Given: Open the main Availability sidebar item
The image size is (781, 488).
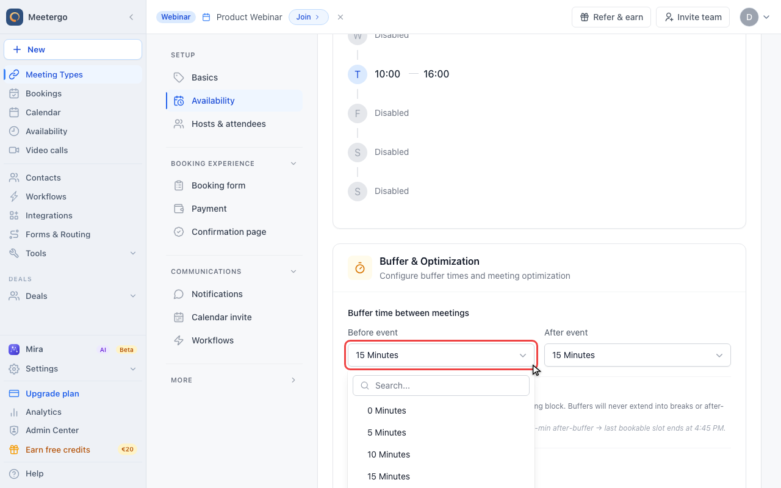Looking at the screenshot, I should click(73, 131).
